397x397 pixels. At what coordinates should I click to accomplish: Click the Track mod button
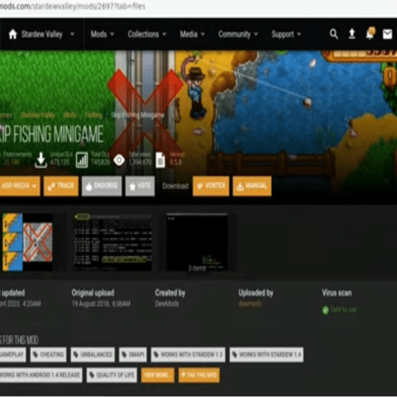[x=61, y=186]
